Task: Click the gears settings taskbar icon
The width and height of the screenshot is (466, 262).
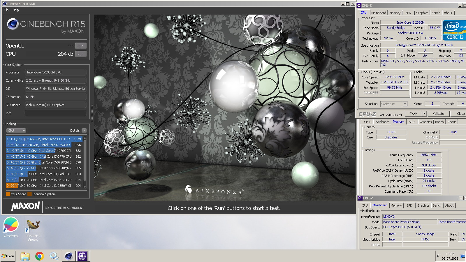Action: (54, 256)
